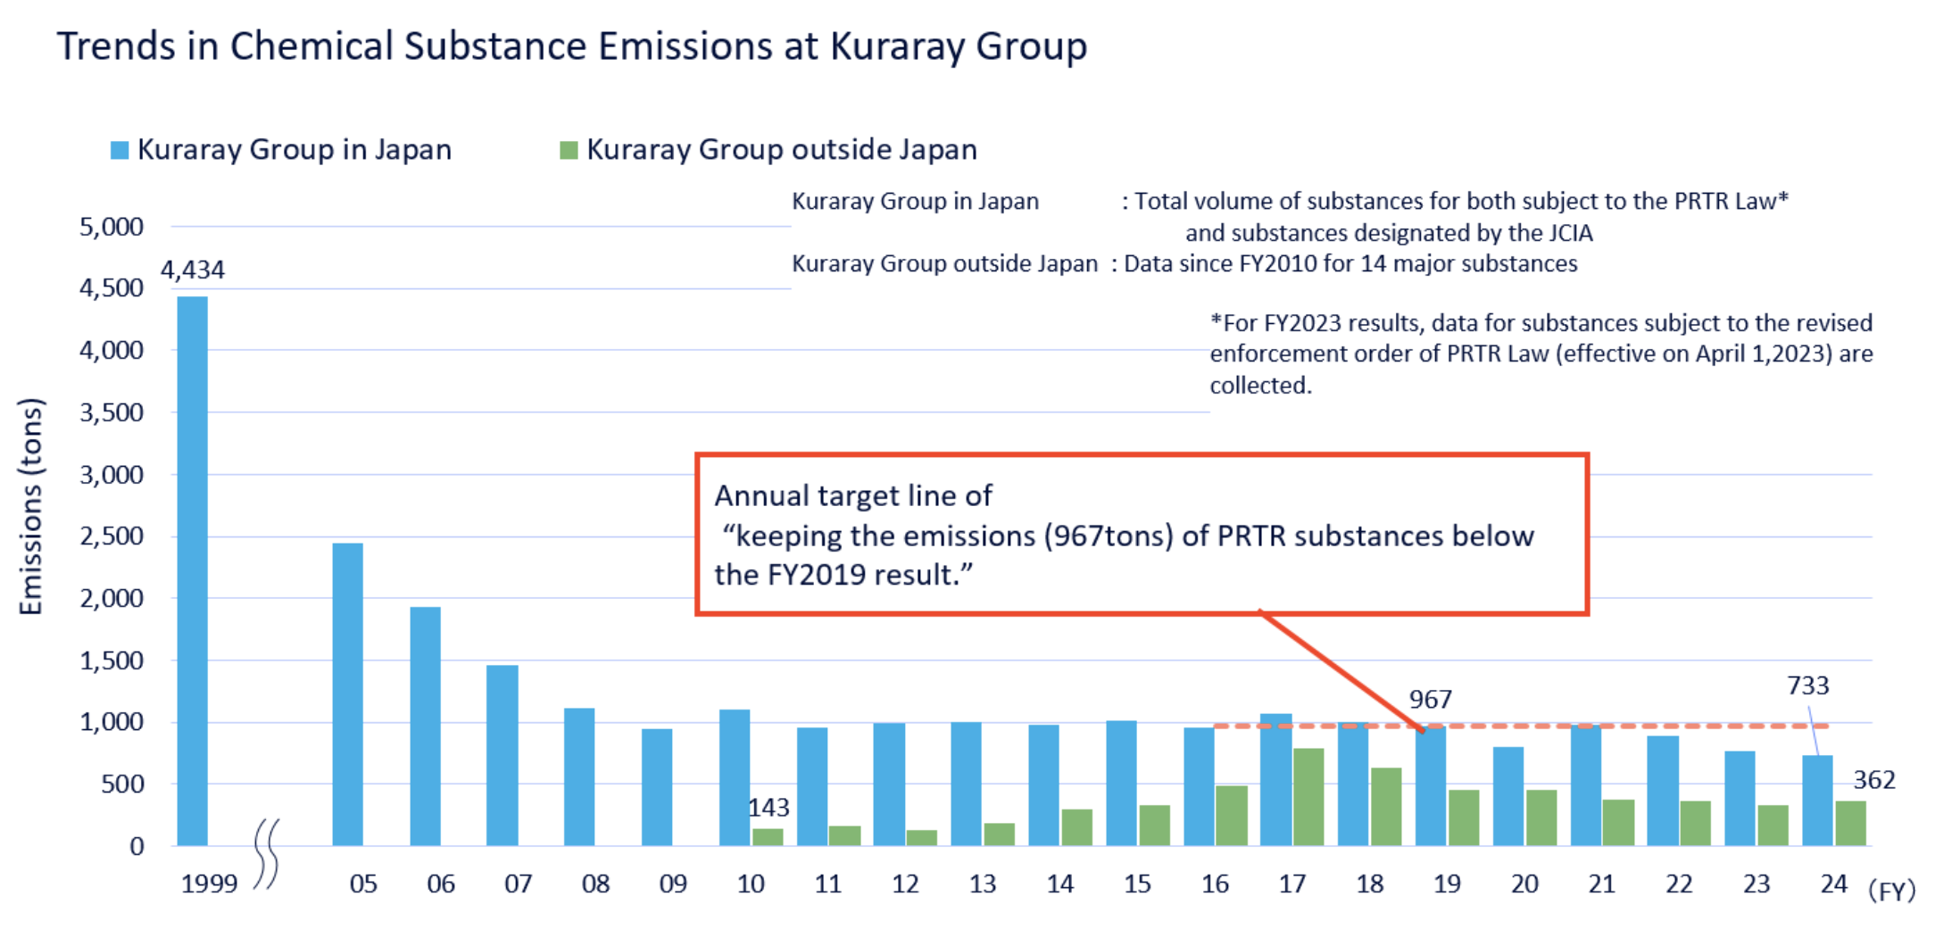Click the legend label 'Kuraray Group in Japan'
The width and height of the screenshot is (1935, 930).
(295, 149)
